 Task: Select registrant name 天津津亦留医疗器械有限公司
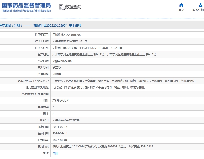pyautogui.click(x=70, y=41)
